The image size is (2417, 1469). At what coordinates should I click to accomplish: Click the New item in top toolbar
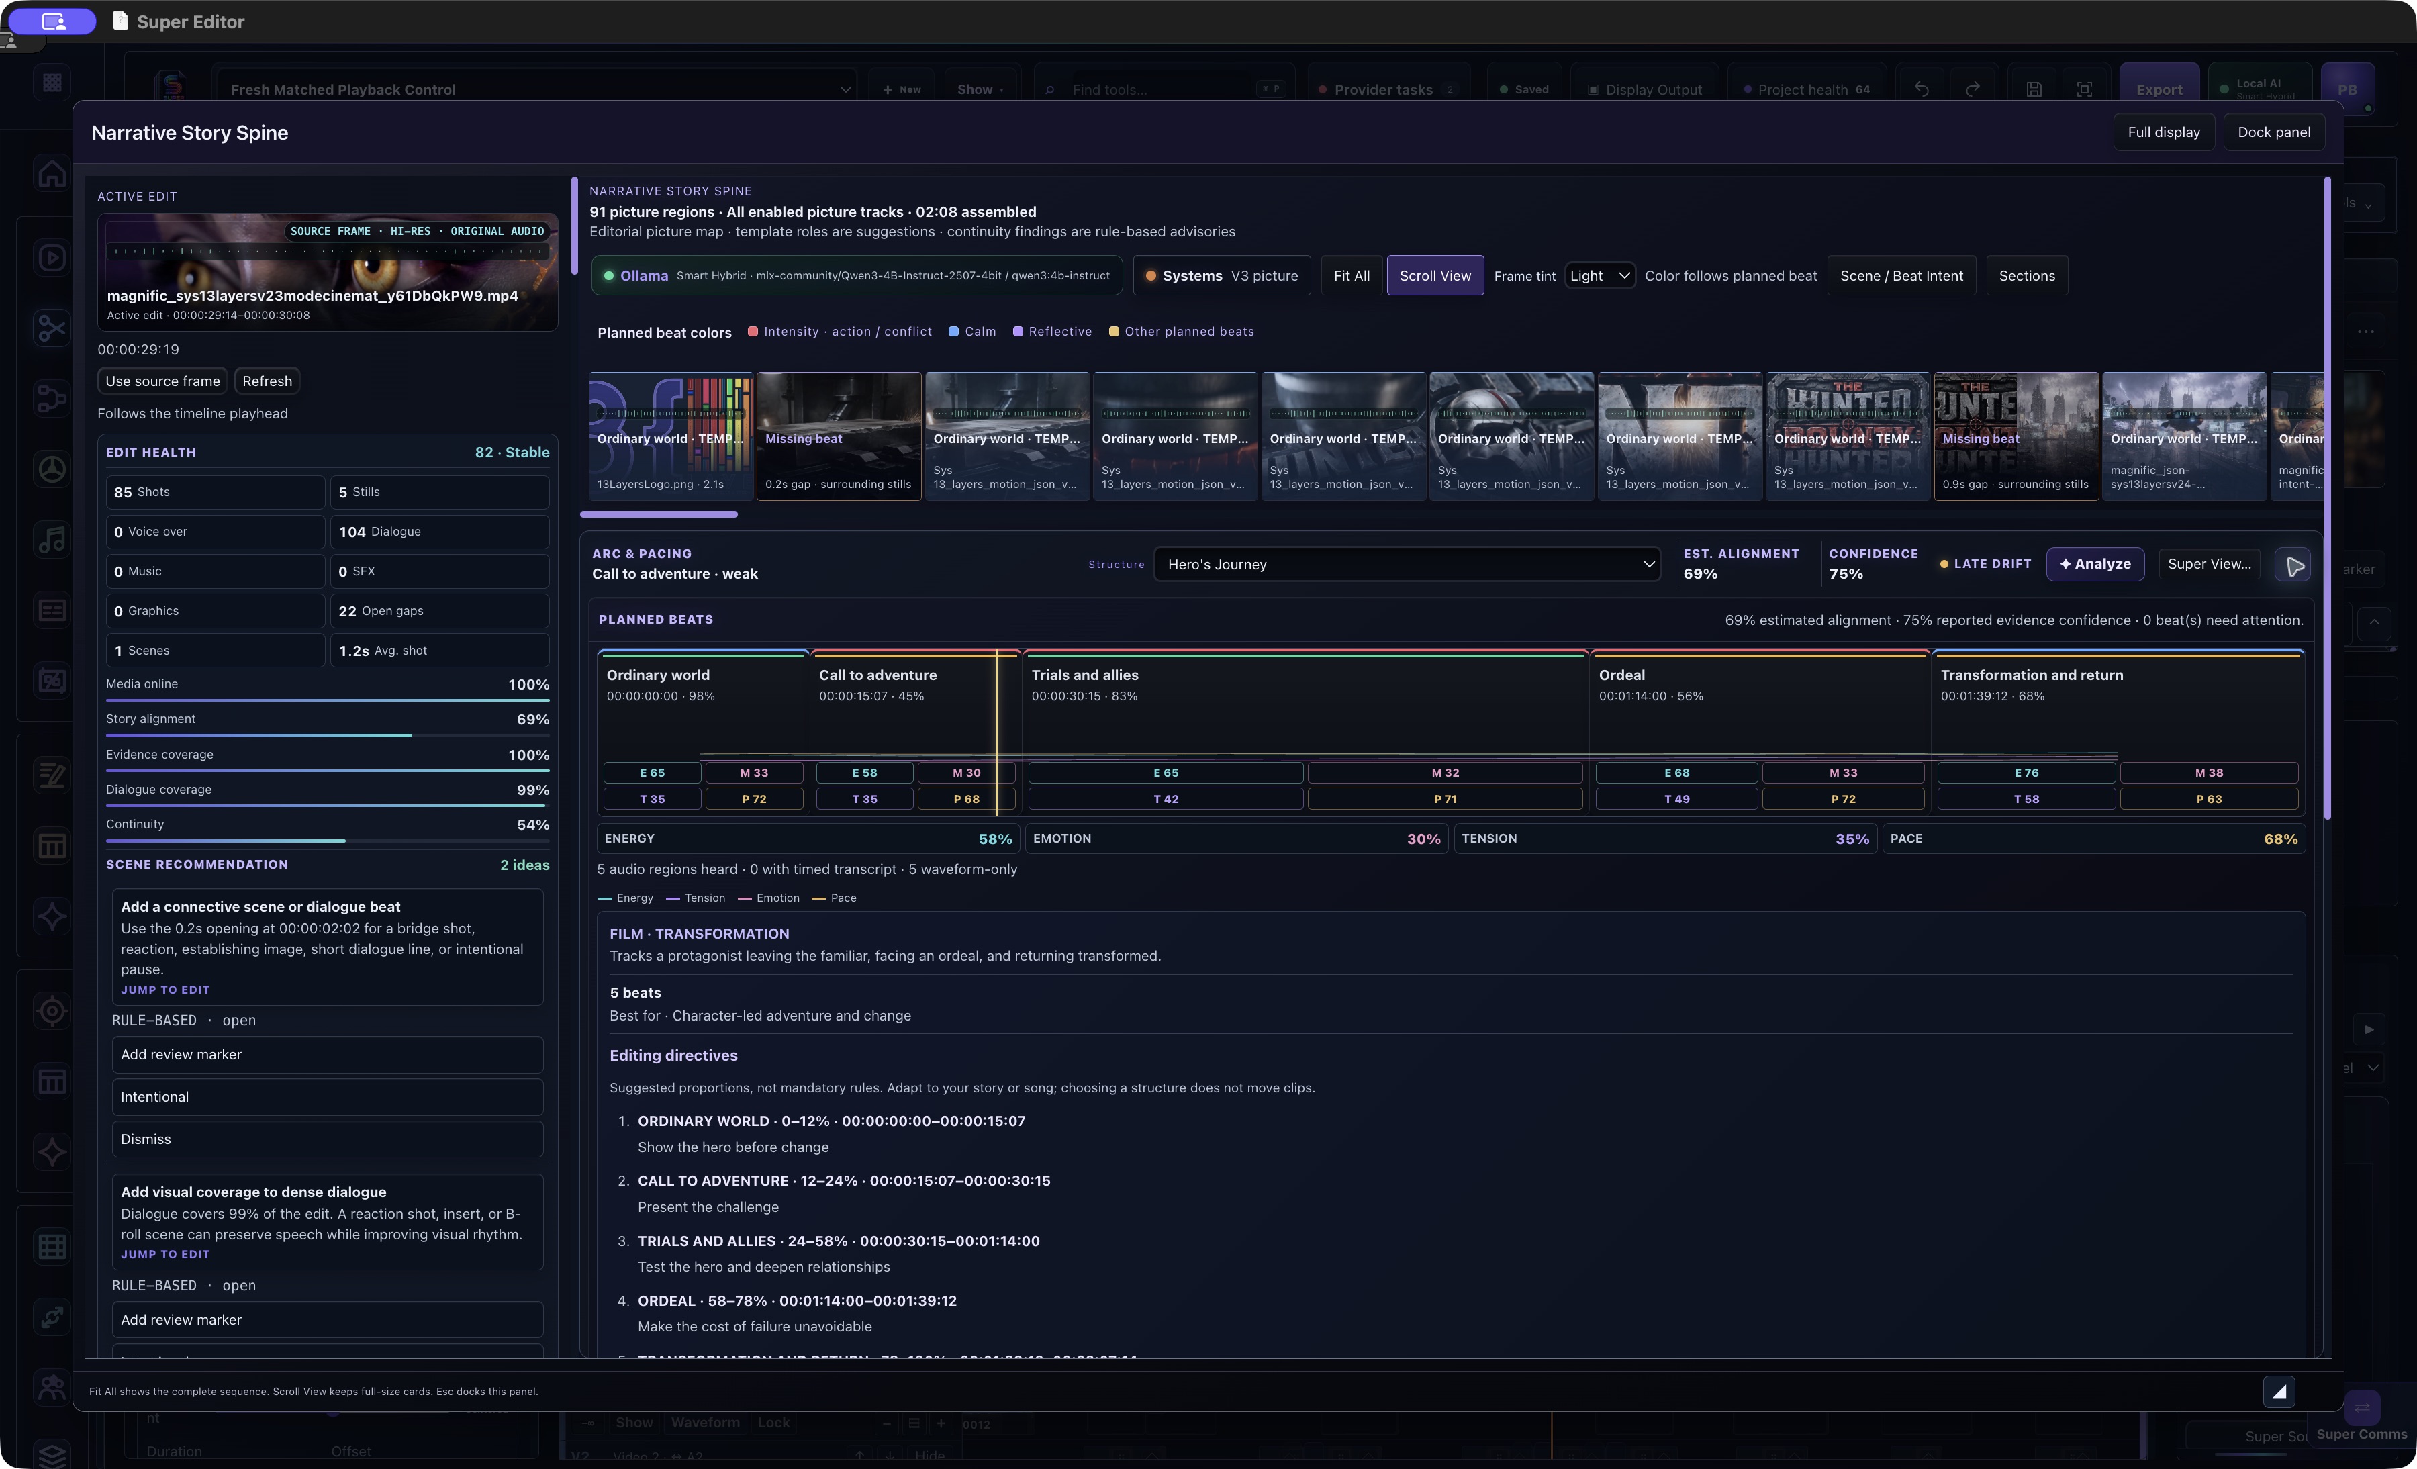click(x=902, y=89)
